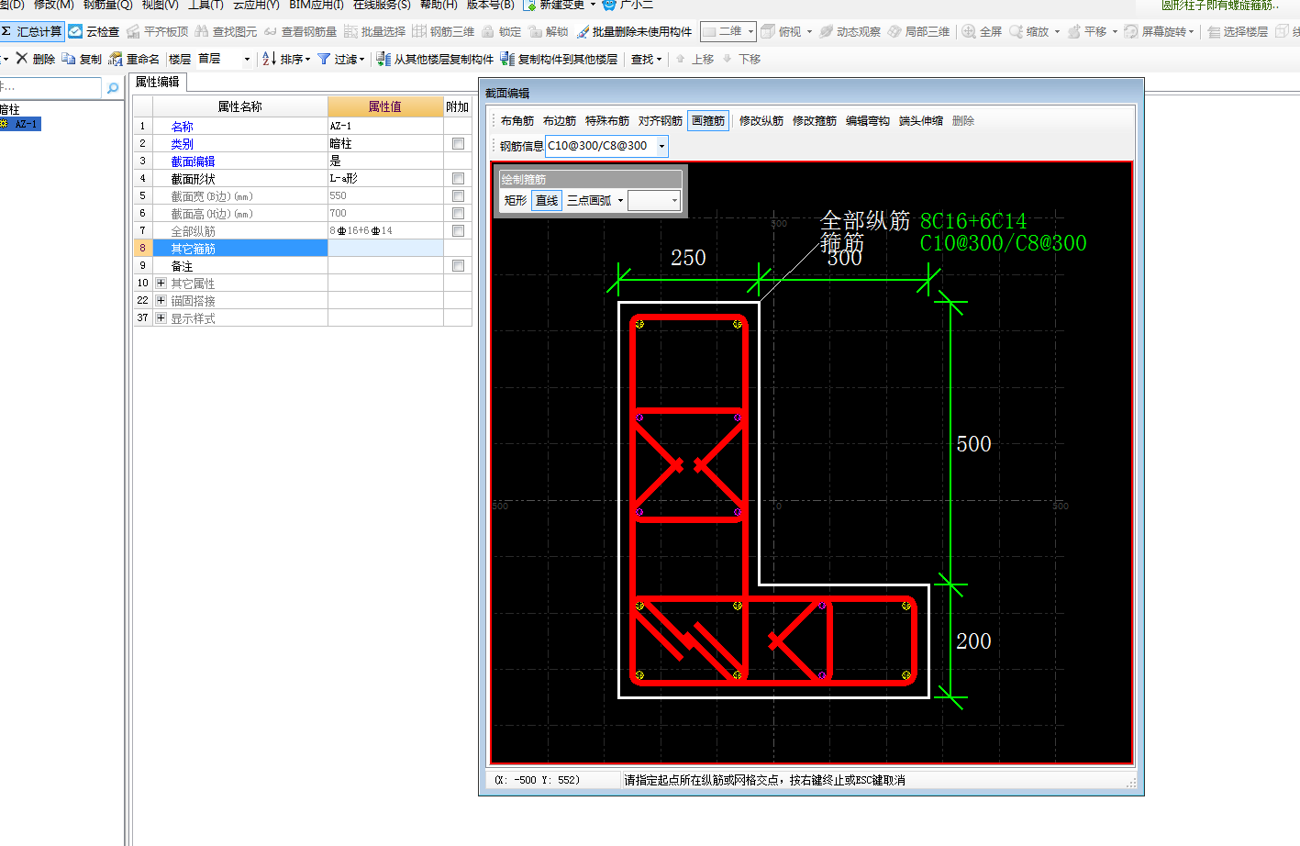Click the 对齐钢筋 button
The image size is (1300, 846).
[x=661, y=121]
